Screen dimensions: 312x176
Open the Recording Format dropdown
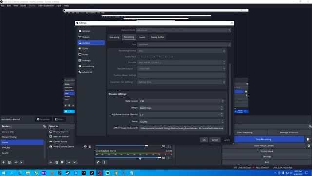182,51
